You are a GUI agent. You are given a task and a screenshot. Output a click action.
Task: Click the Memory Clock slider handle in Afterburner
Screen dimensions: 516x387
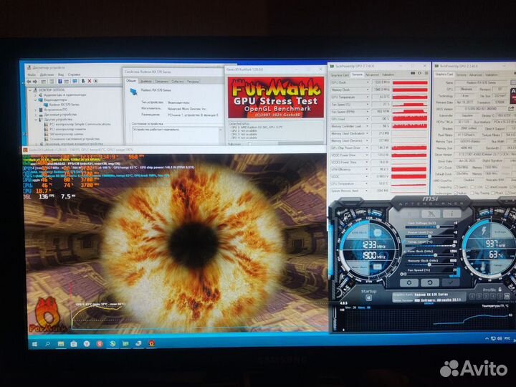pos(429,264)
